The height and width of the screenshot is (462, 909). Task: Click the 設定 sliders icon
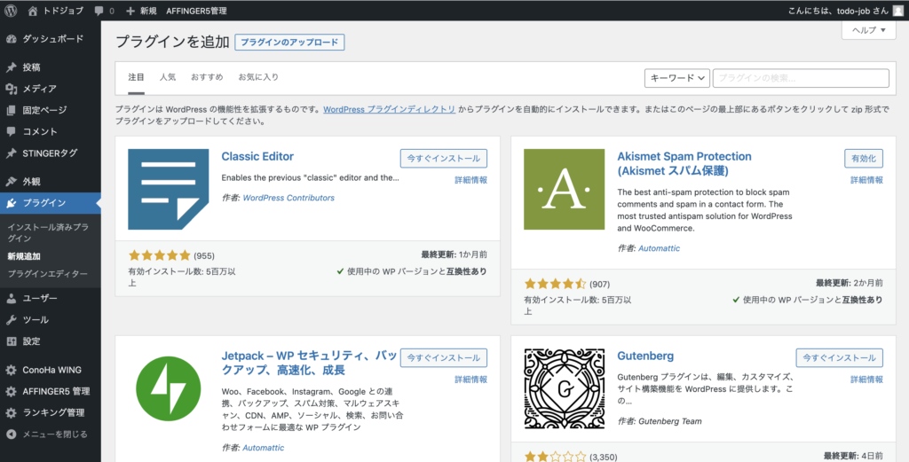pyautogui.click(x=11, y=341)
